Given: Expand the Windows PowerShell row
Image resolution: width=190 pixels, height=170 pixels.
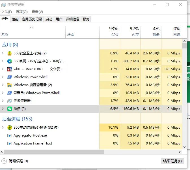Looking at the screenshot, I should click(3, 77).
